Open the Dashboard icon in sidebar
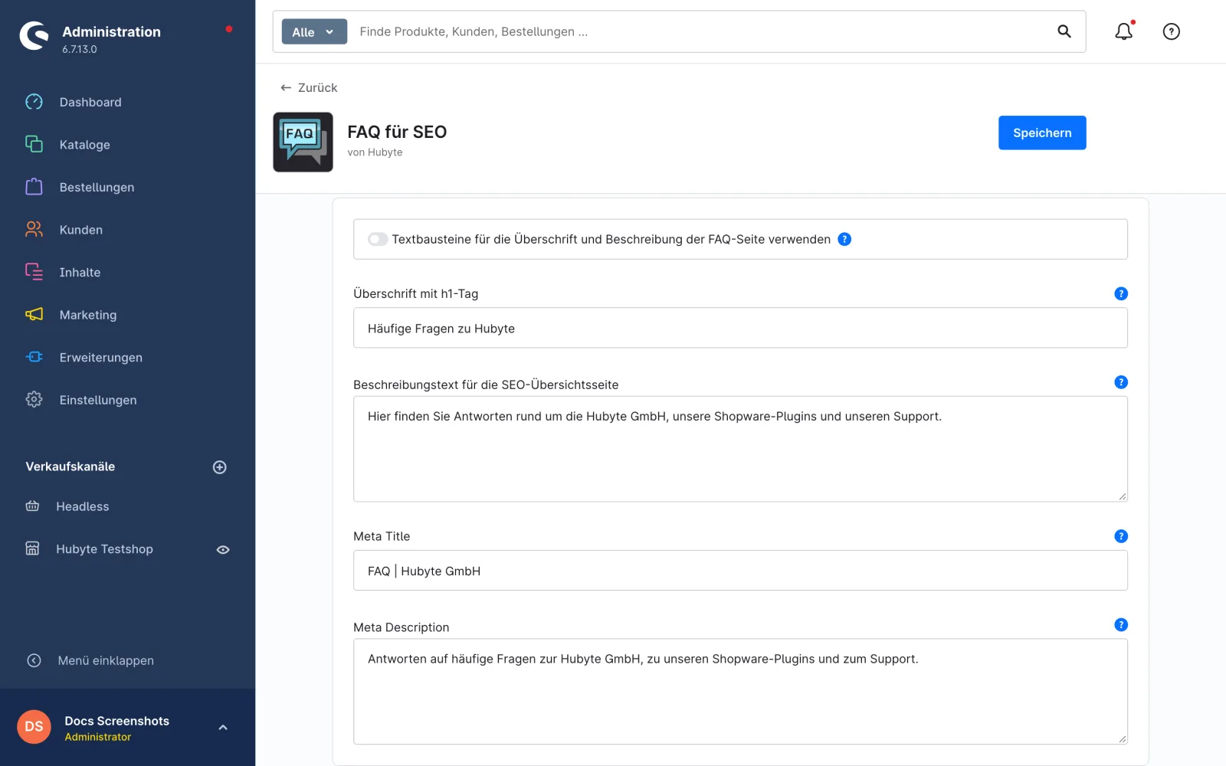Image resolution: width=1226 pixels, height=766 pixels. tap(34, 102)
